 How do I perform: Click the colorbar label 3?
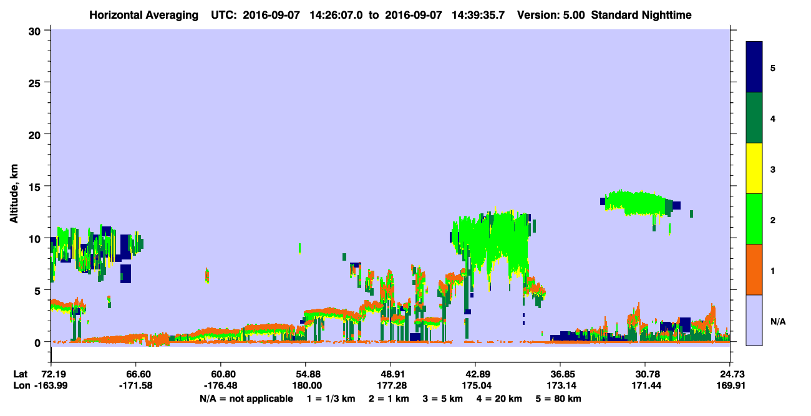click(x=773, y=169)
